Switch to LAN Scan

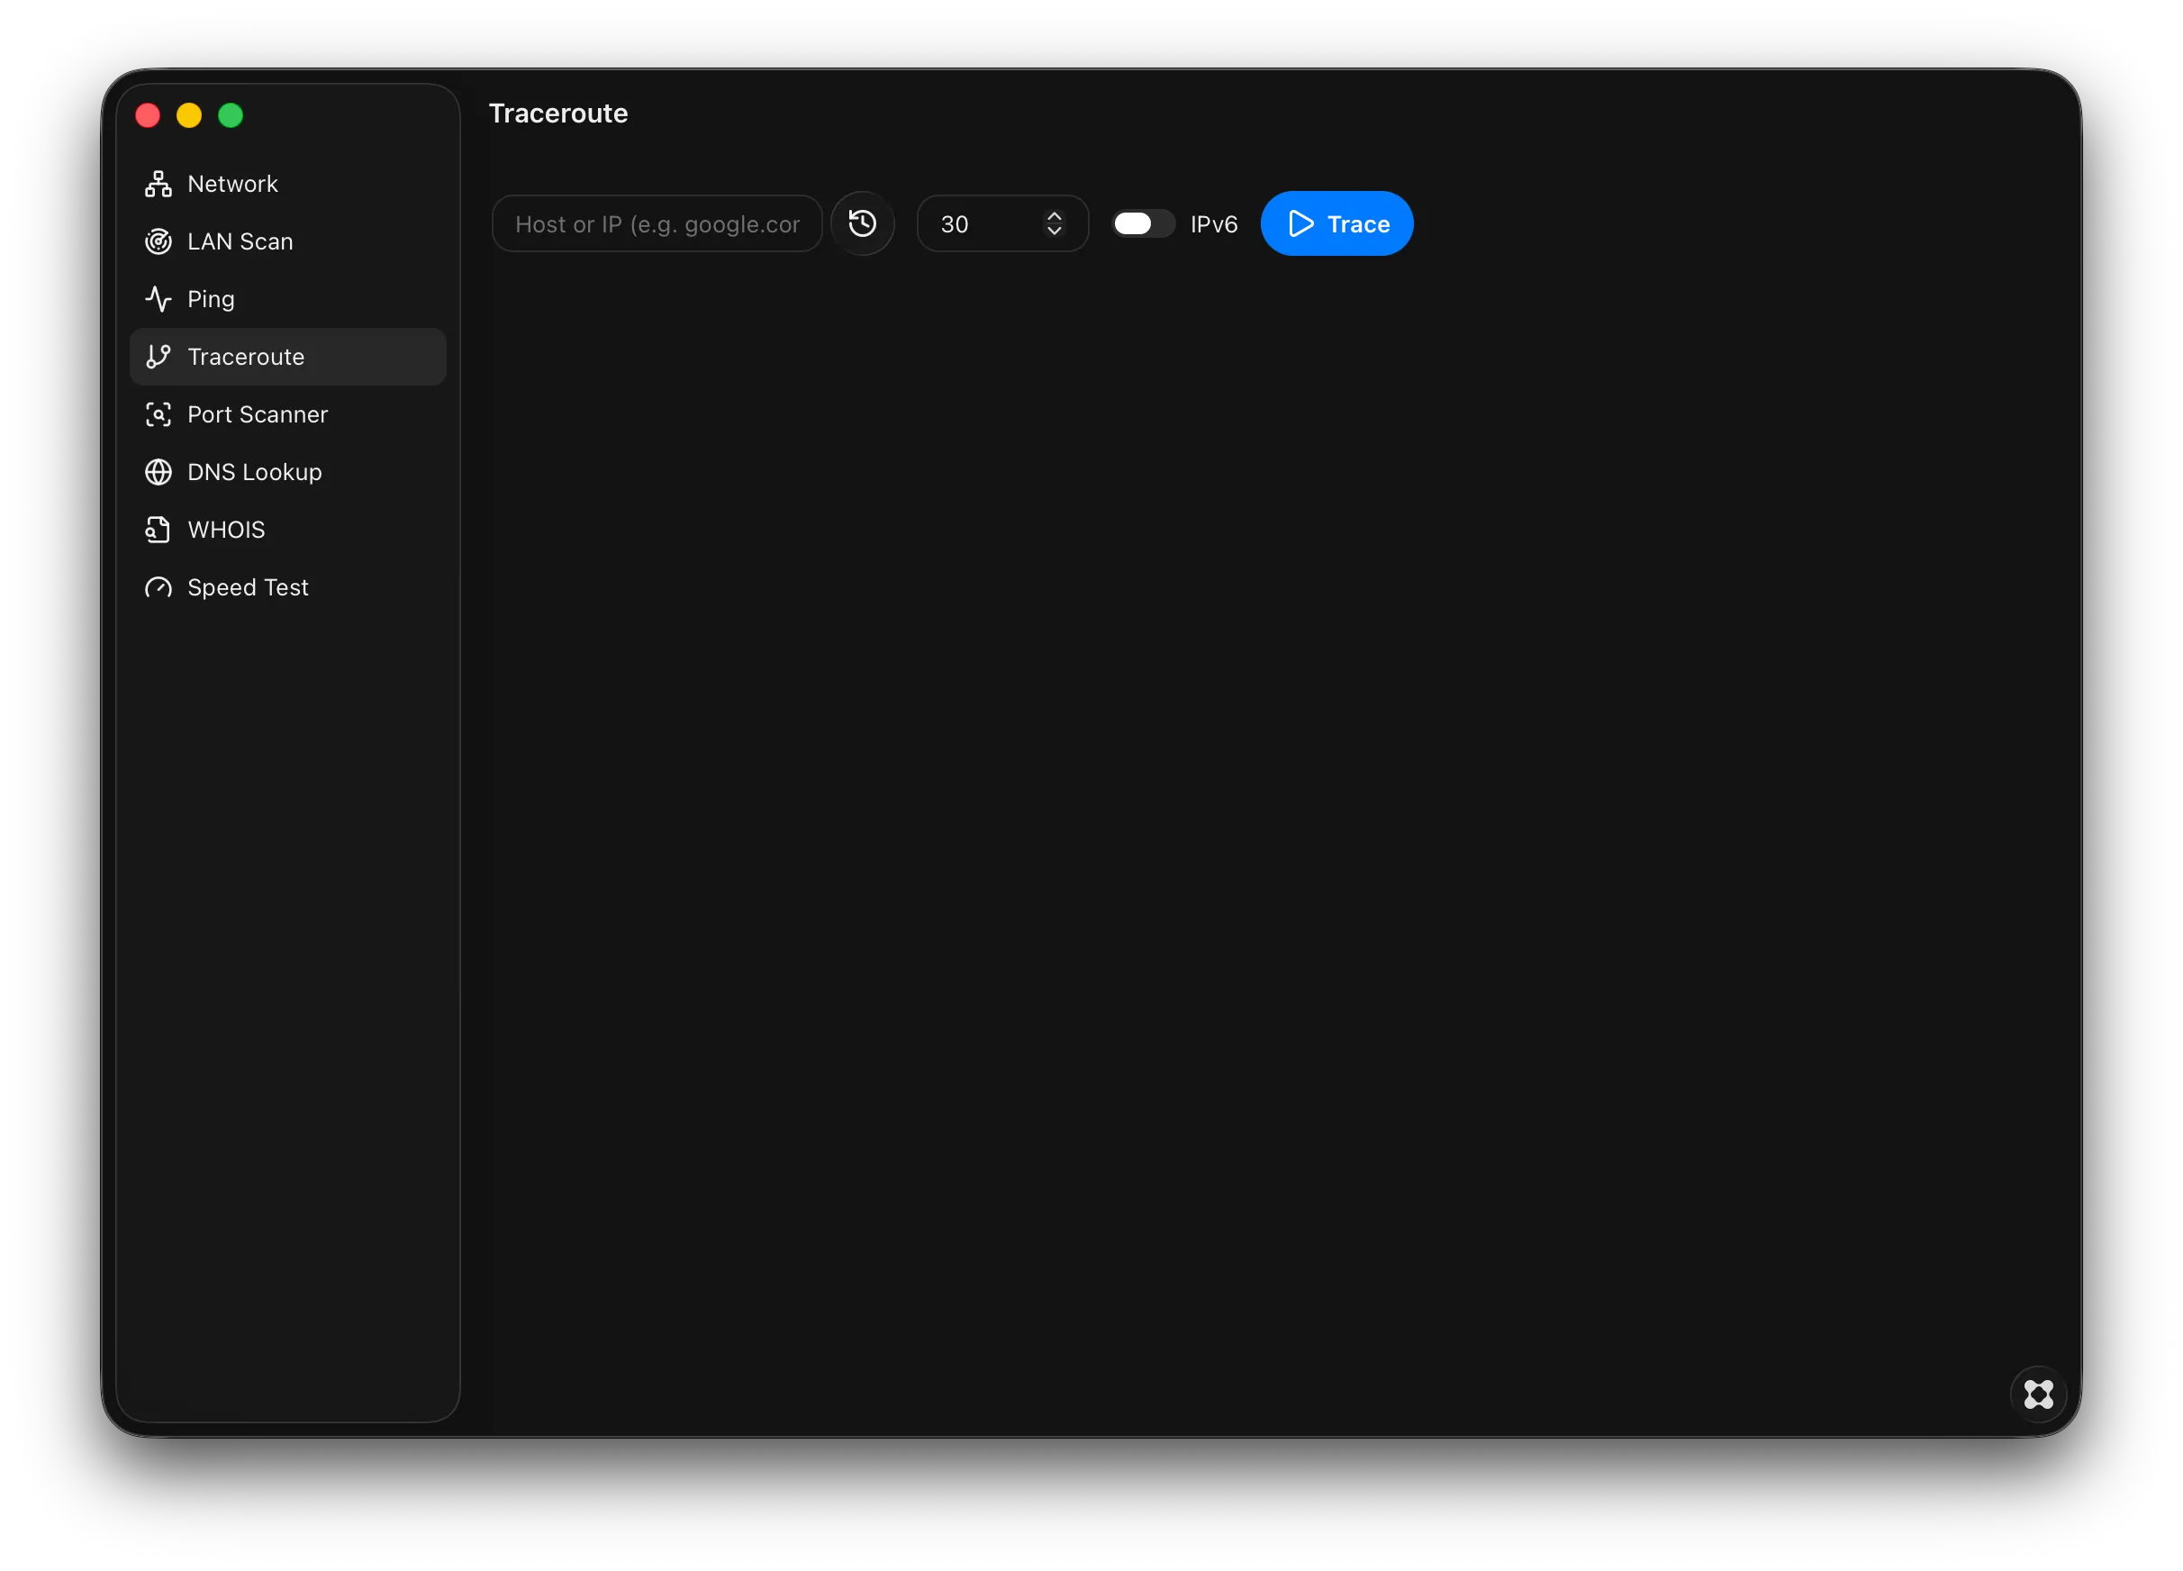288,241
